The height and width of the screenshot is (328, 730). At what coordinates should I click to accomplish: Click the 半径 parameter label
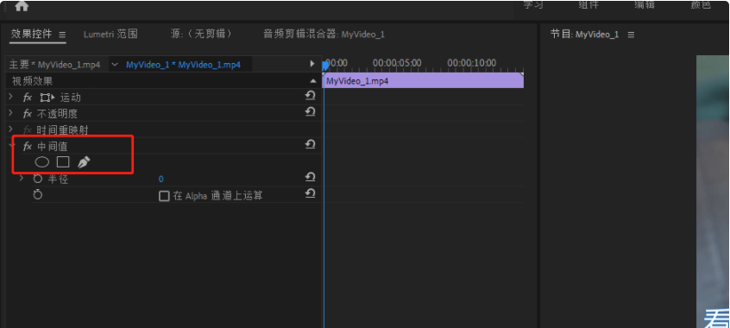pyautogui.click(x=58, y=179)
